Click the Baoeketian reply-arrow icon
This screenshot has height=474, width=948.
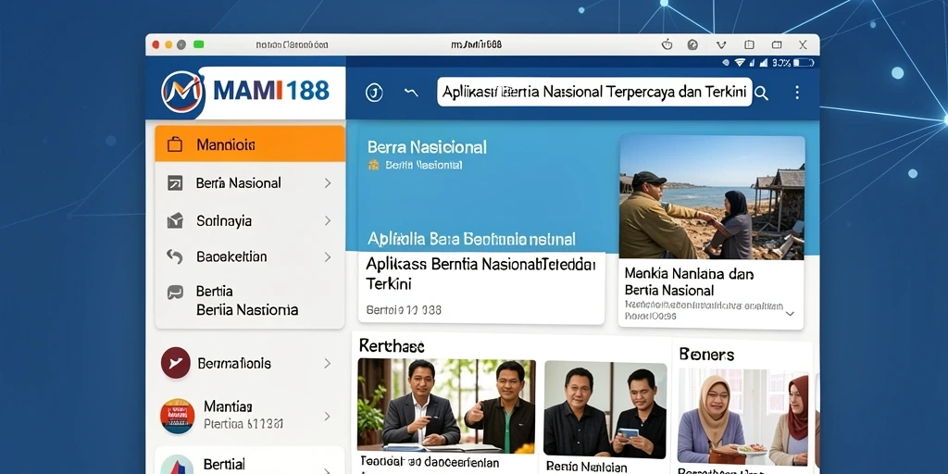point(175,257)
